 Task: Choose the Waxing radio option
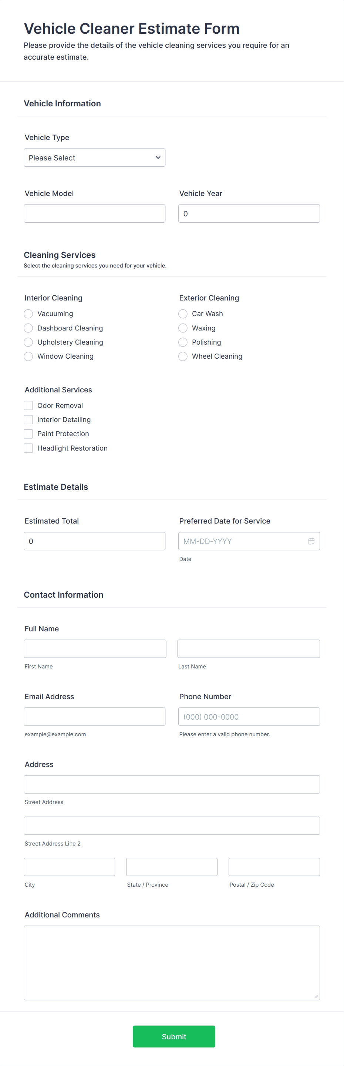[183, 328]
